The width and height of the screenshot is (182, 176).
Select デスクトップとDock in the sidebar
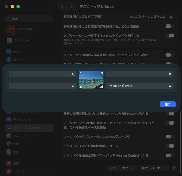click(x=29, y=128)
